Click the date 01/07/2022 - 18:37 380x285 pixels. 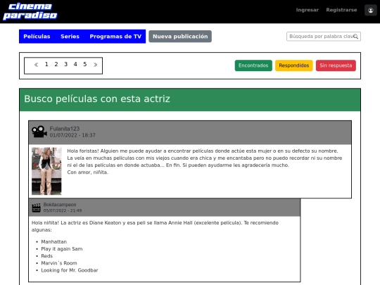[72, 135]
